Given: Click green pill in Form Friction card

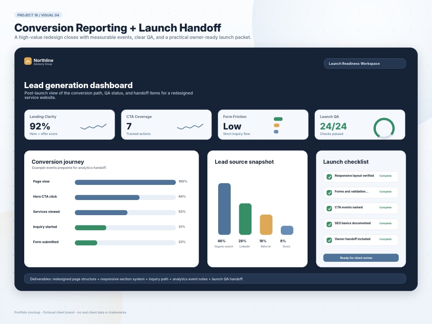Looking at the screenshot, I should click(x=278, y=119).
